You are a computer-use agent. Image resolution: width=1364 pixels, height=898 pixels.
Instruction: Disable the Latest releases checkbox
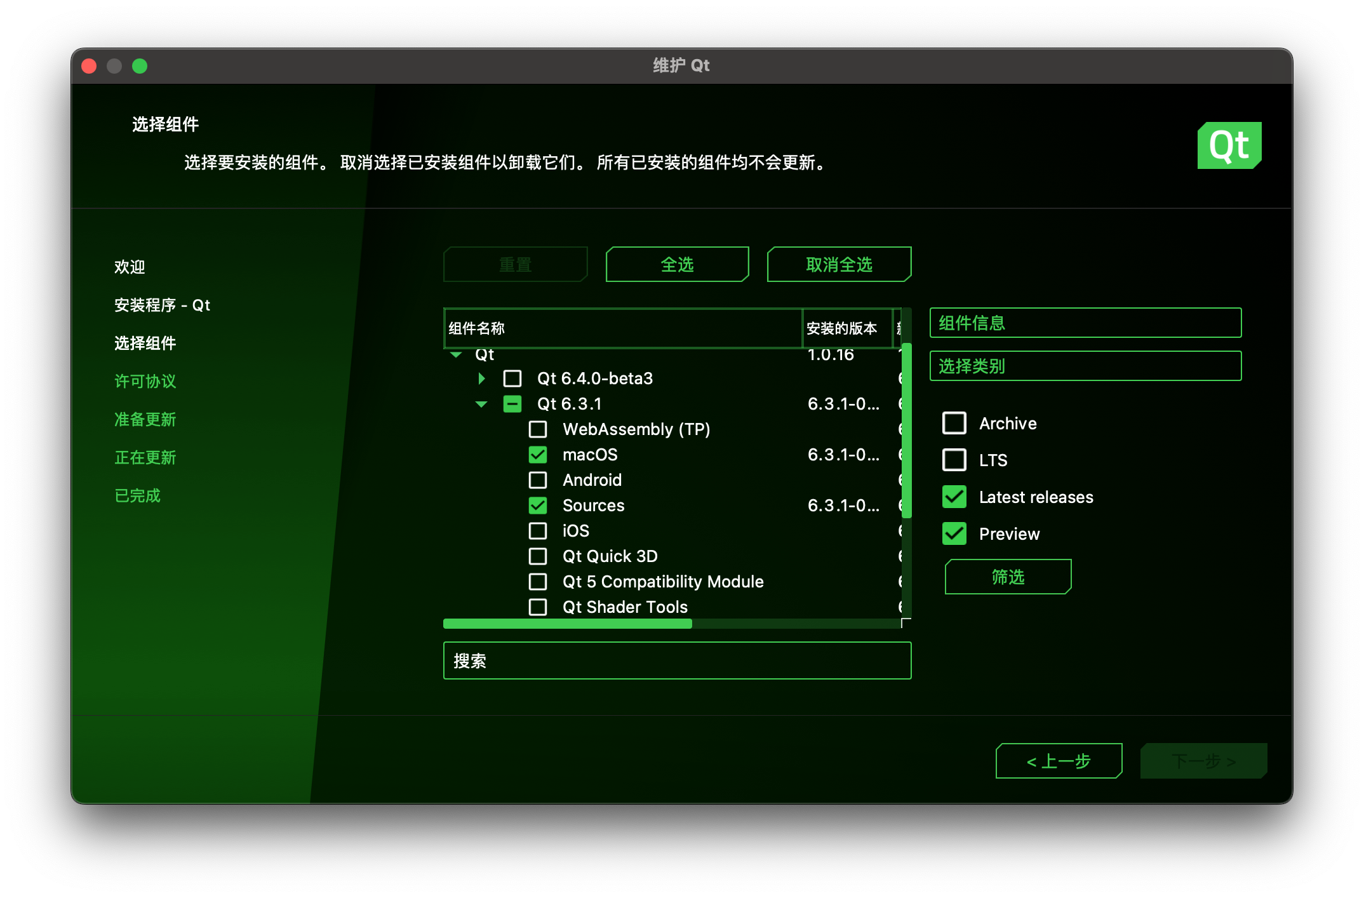954,497
